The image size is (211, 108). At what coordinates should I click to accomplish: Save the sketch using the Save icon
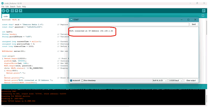(x=21, y=11)
